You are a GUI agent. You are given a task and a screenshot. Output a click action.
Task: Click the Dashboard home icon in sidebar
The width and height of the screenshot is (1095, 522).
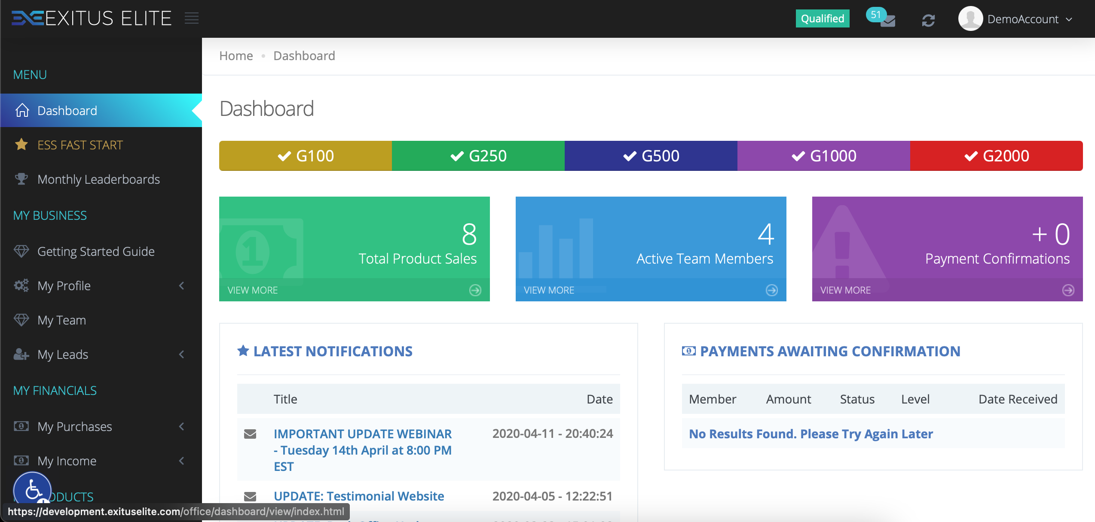(x=22, y=110)
